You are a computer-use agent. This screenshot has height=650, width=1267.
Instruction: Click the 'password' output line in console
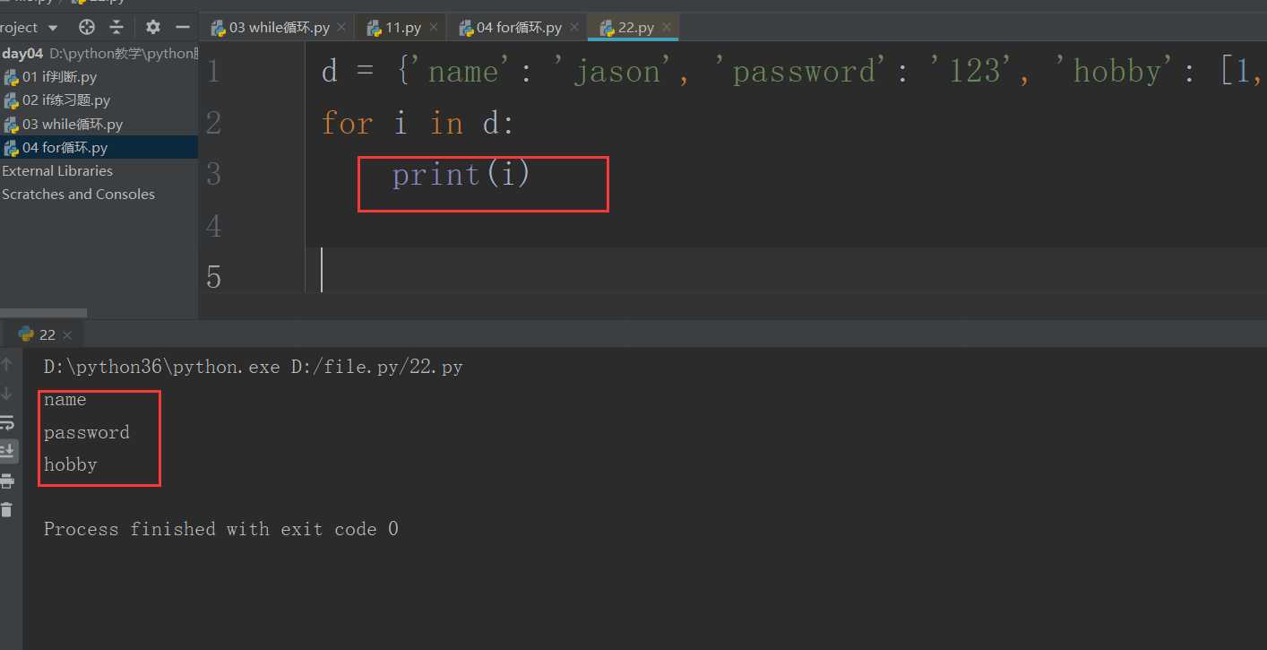point(87,432)
